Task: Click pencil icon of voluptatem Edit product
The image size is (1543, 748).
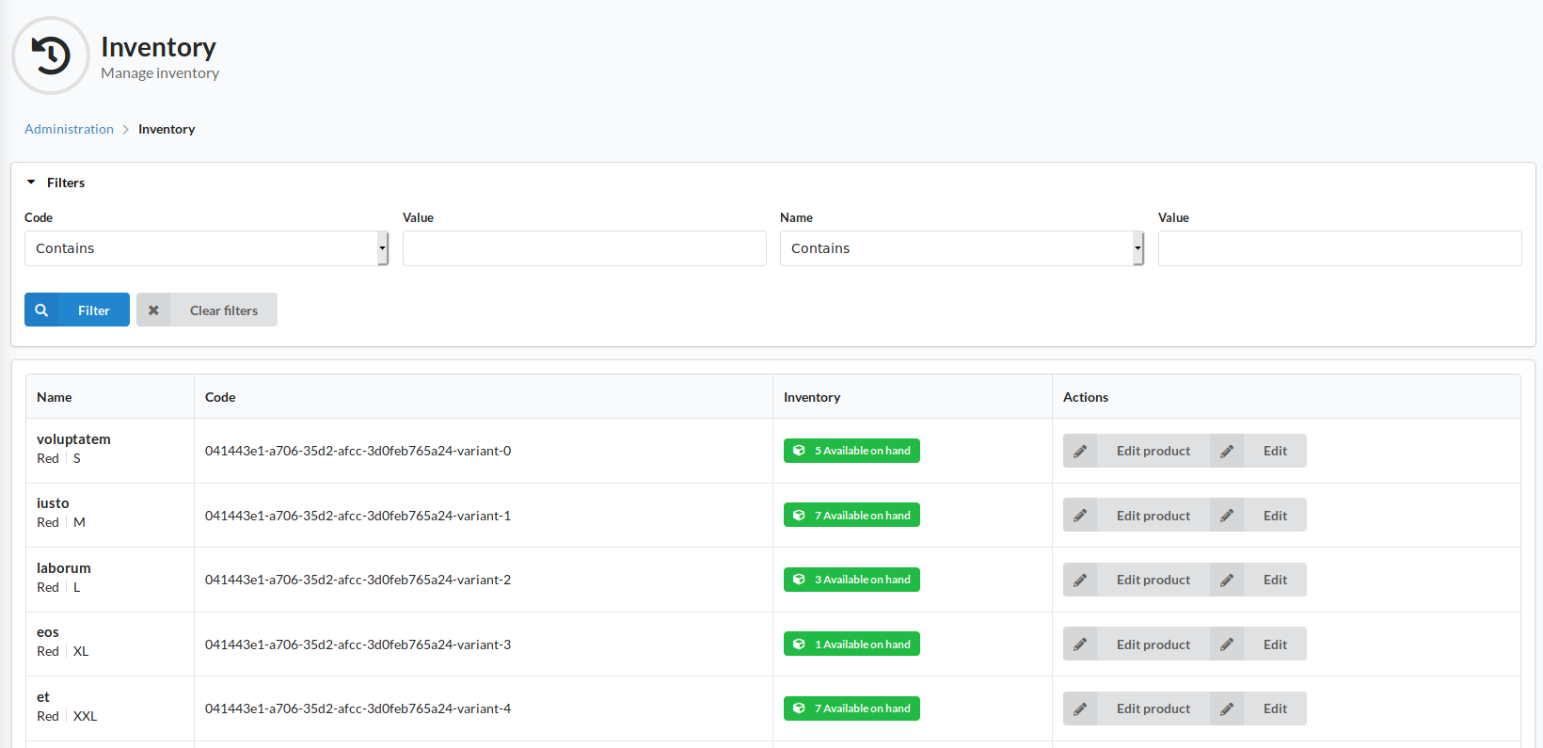Action: pos(1080,451)
